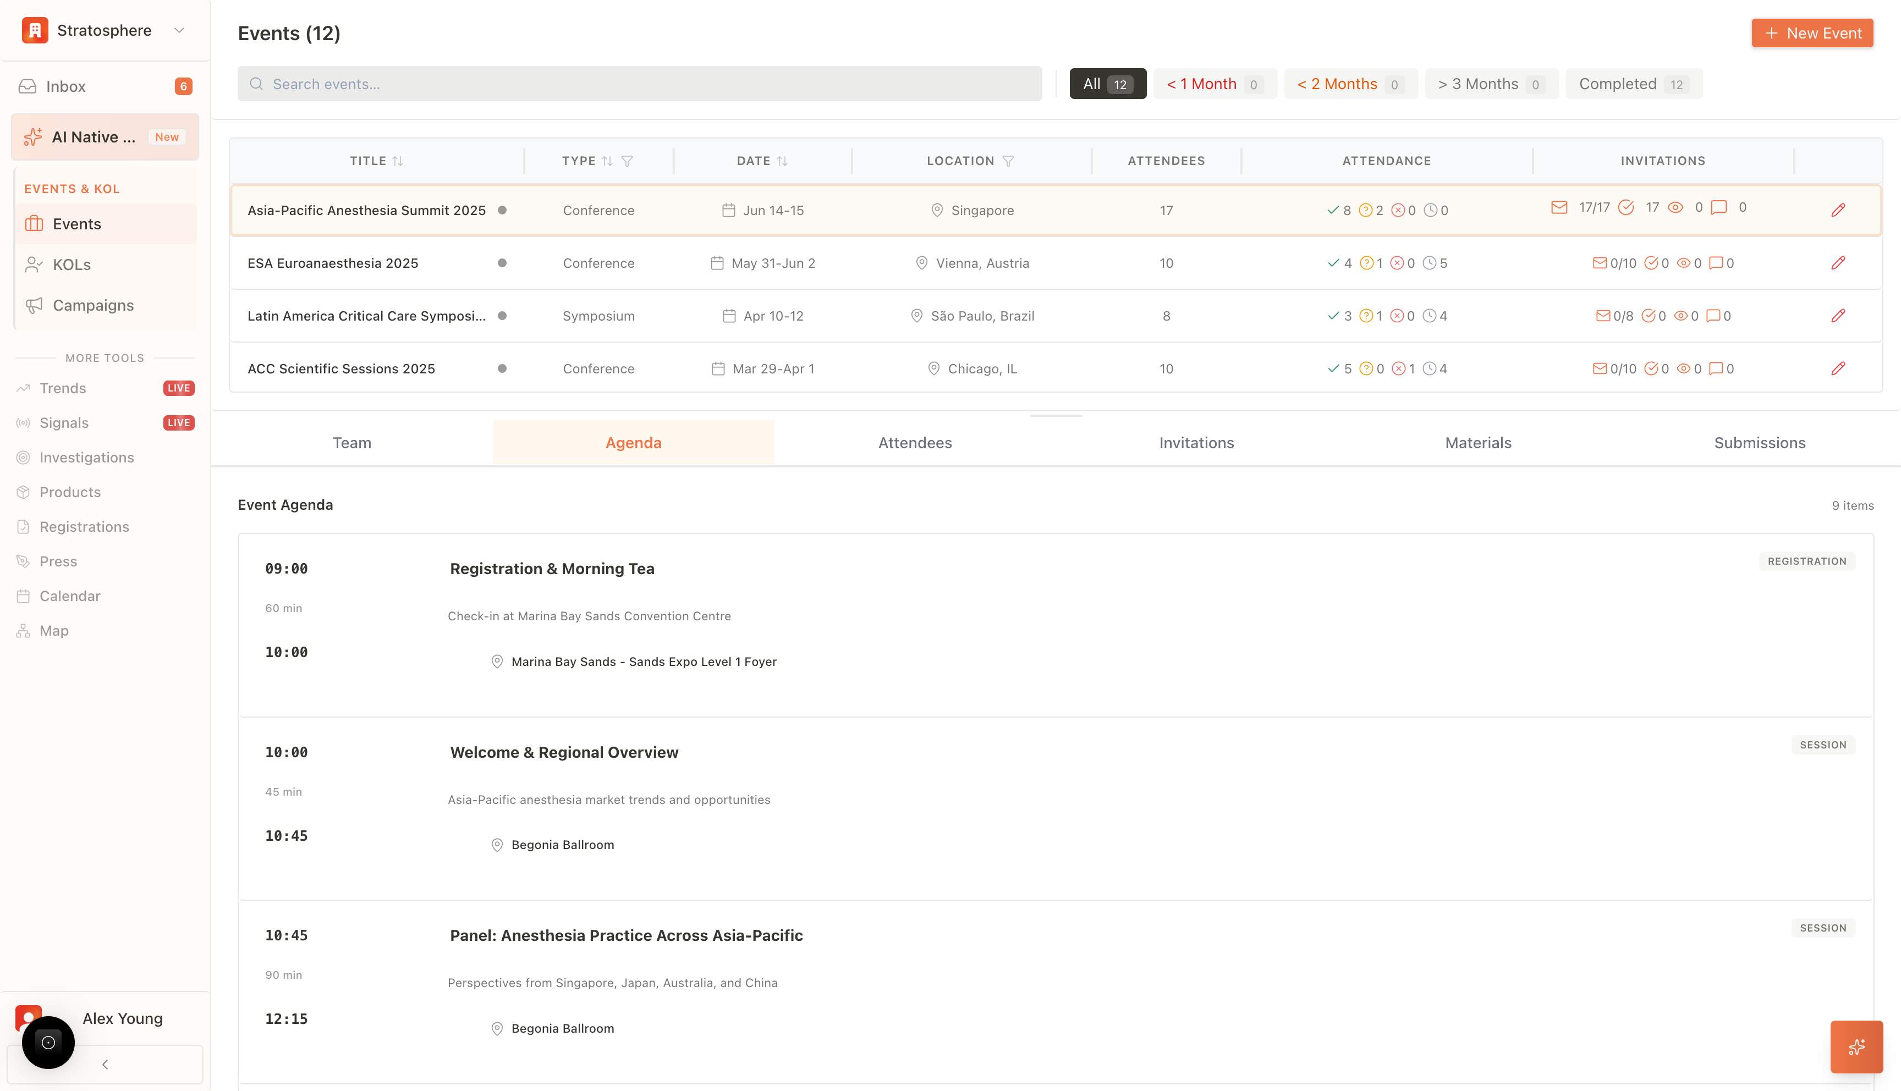Open the AI assistant floating button
This screenshot has height=1091, width=1901.
click(x=1856, y=1047)
